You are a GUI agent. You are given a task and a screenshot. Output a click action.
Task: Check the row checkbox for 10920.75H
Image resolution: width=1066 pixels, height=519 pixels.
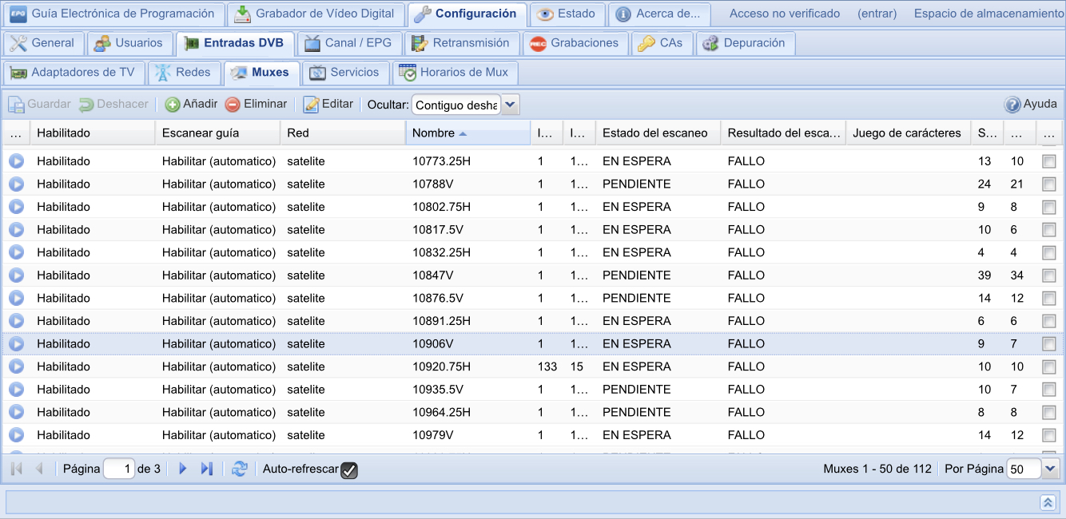pos(1049,367)
